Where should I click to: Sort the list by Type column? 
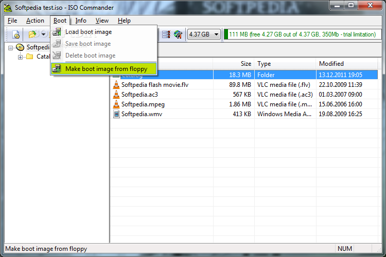(x=285, y=64)
